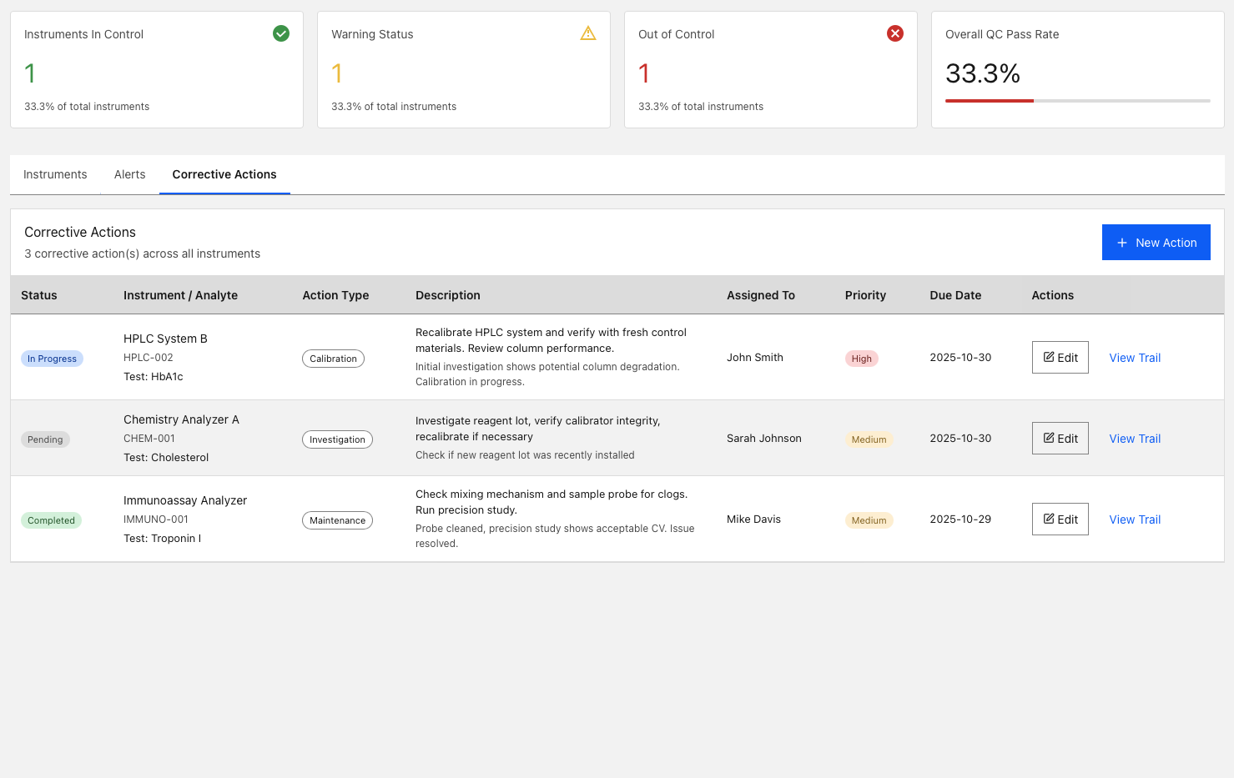Click the pencil icon in the Immunoassay Analyzer row's Edit button

click(1049, 519)
